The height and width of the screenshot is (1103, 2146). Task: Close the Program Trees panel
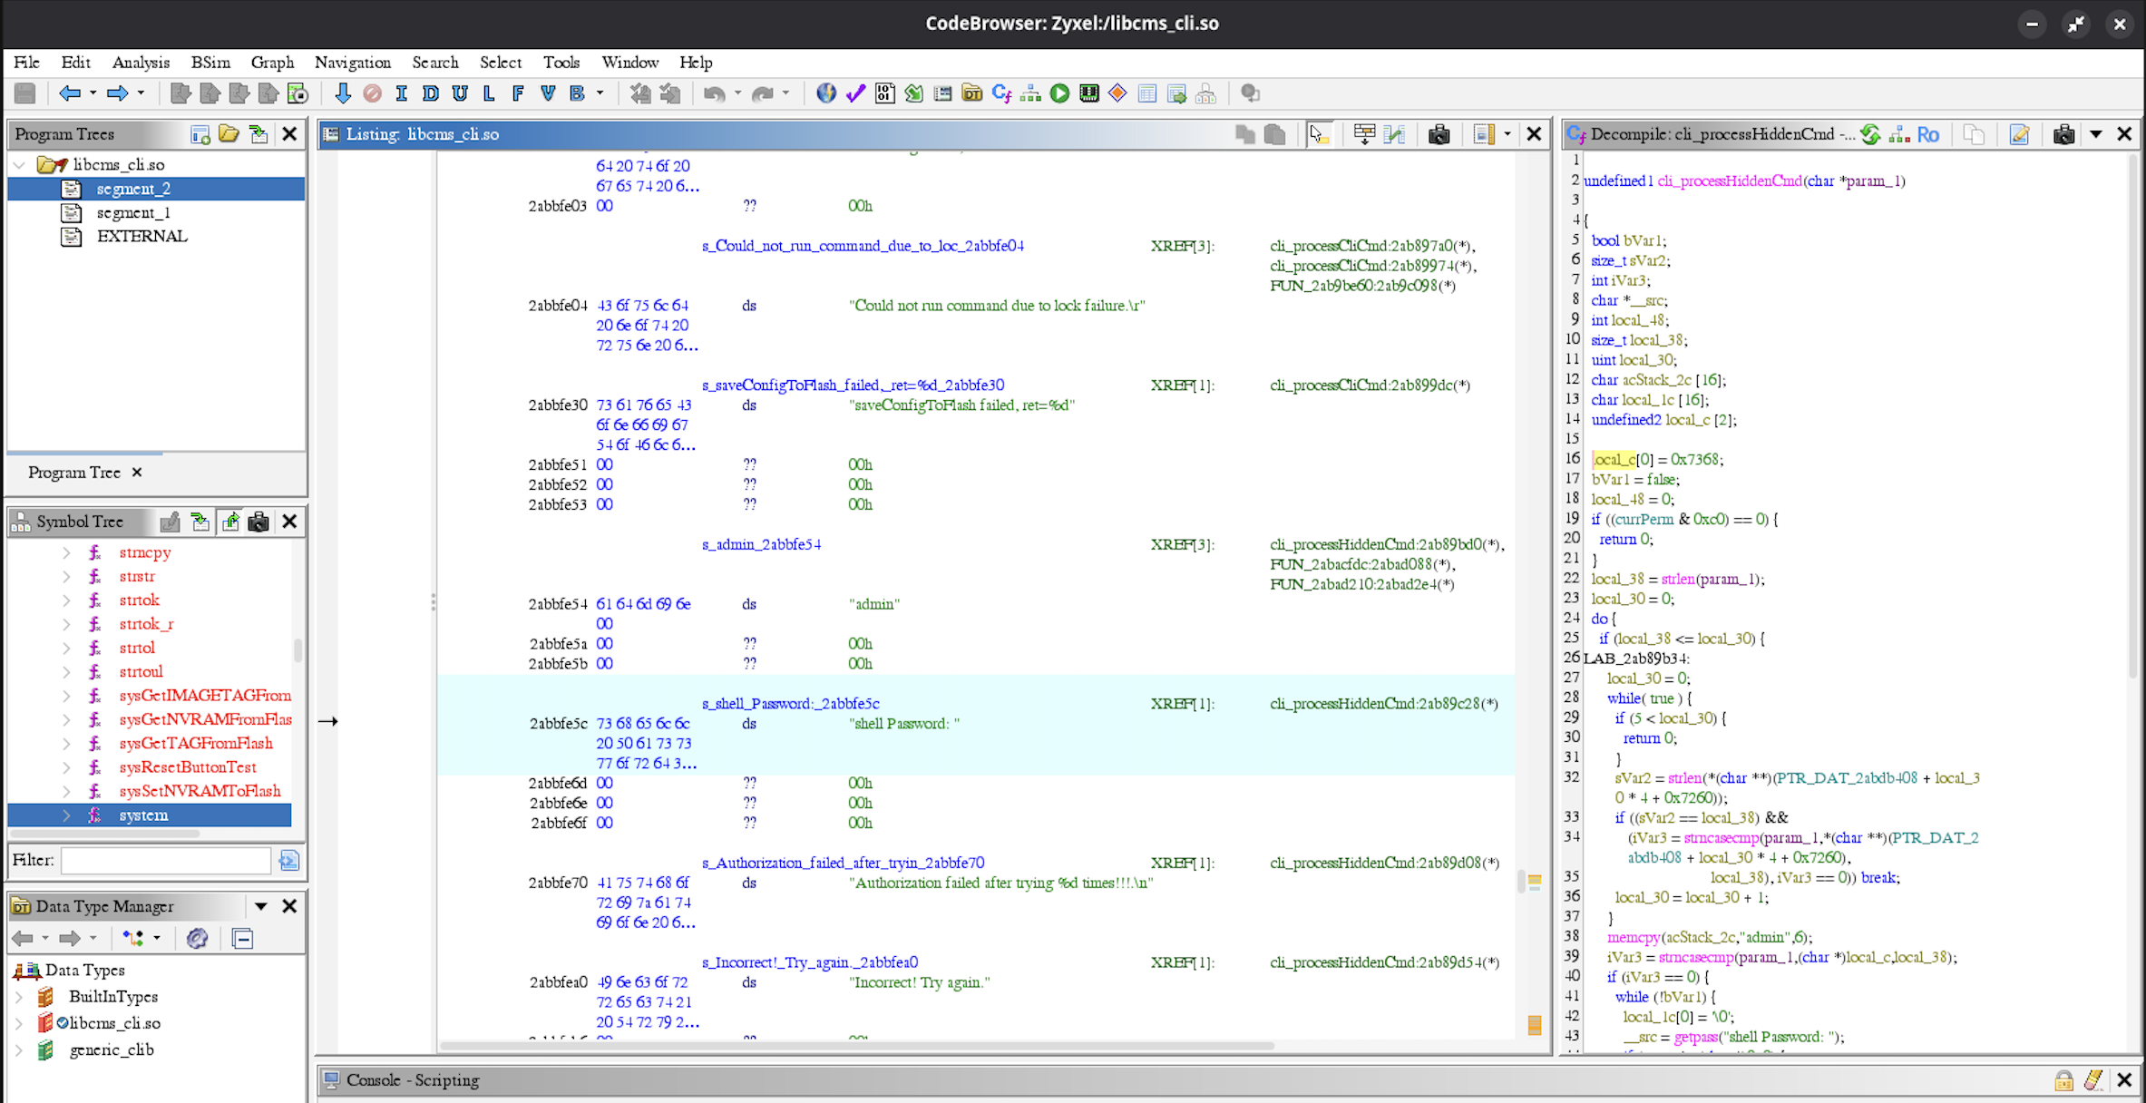pos(289,134)
